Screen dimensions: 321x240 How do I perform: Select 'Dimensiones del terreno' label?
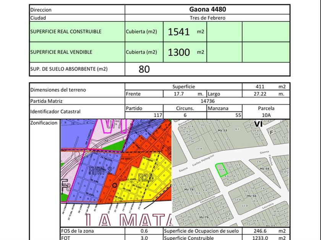pos(58,90)
